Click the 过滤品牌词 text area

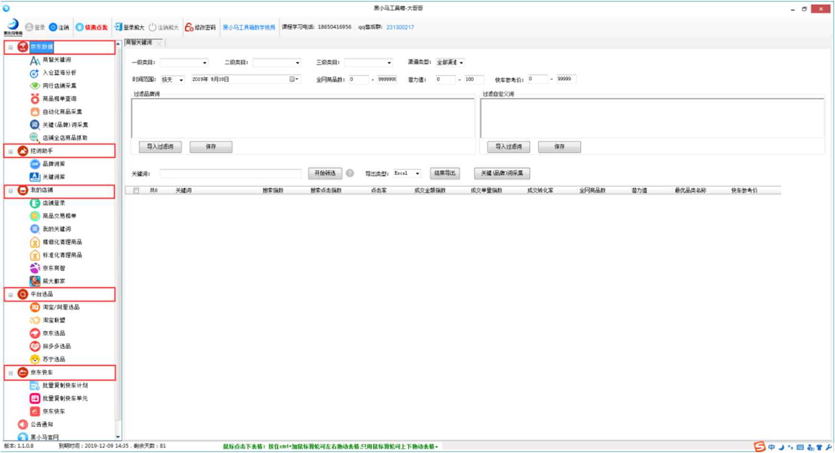point(303,118)
